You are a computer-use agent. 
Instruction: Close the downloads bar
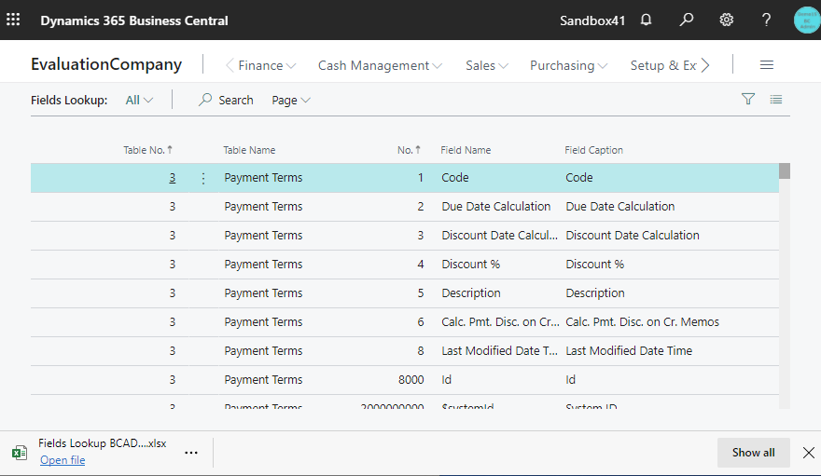point(809,453)
